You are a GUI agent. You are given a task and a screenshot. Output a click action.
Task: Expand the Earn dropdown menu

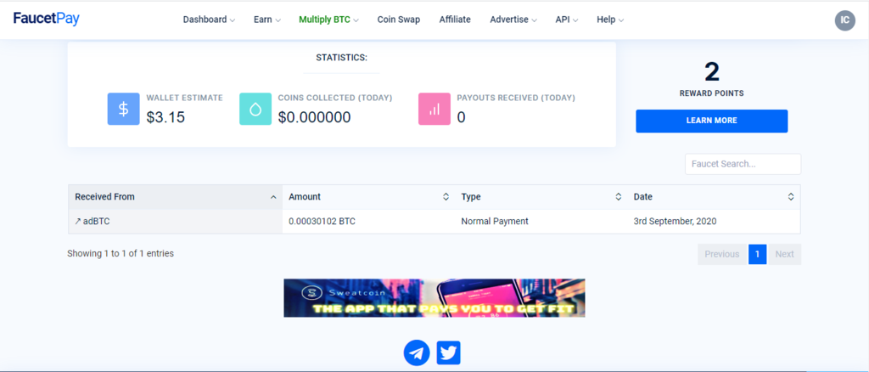coord(267,20)
